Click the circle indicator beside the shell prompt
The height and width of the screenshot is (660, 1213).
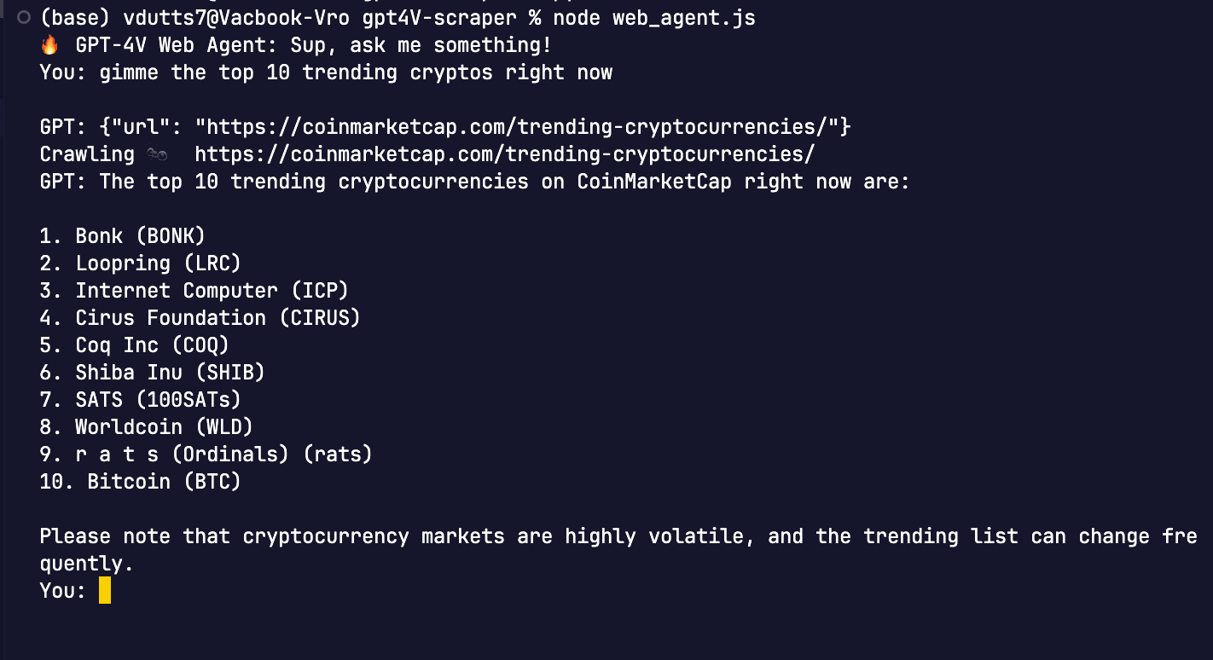tap(24, 18)
